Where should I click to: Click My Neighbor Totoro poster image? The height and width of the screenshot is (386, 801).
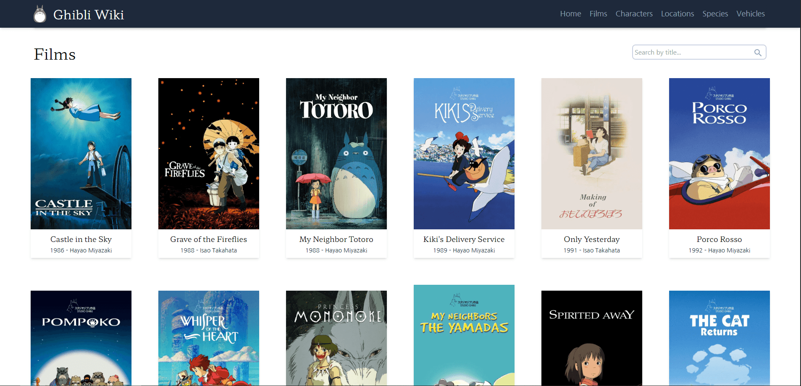(x=336, y=153)
